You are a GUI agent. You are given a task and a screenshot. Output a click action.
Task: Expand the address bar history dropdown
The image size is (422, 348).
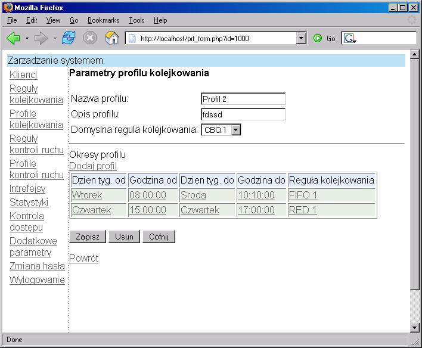[301, 38]
